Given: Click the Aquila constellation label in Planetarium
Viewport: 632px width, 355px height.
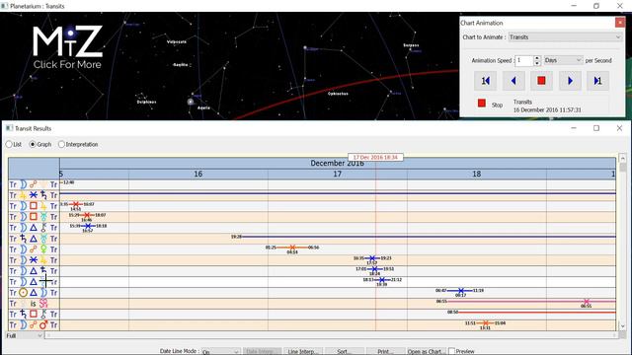Looking at the screenshot, I should tap(204, 107).
